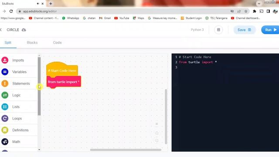This screenshot has height=157, width=279.
Task: Open the Student Login bookmark
Action: tap(191, 18)
